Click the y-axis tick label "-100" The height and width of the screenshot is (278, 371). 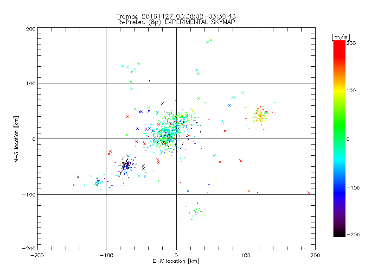29,195
